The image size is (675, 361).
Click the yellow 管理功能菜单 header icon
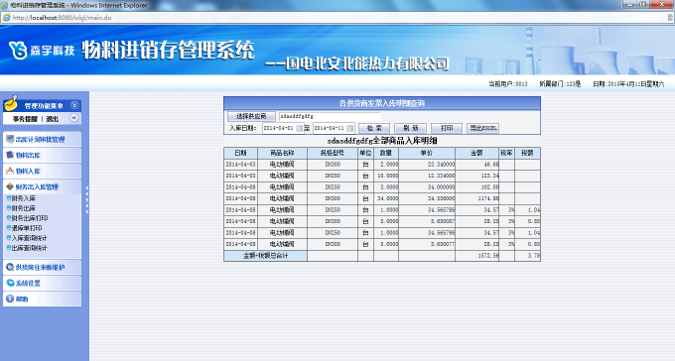[x=11, y=103]
